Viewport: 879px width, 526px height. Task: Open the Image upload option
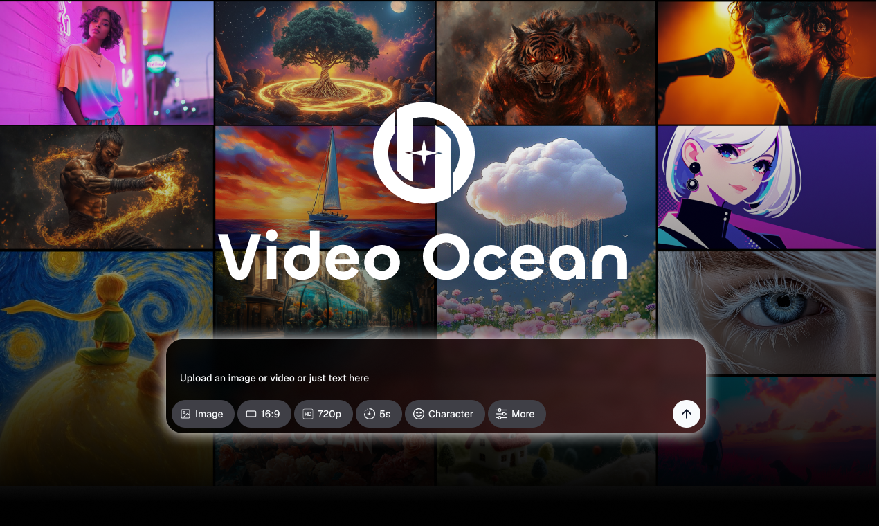tap(203, 414)
